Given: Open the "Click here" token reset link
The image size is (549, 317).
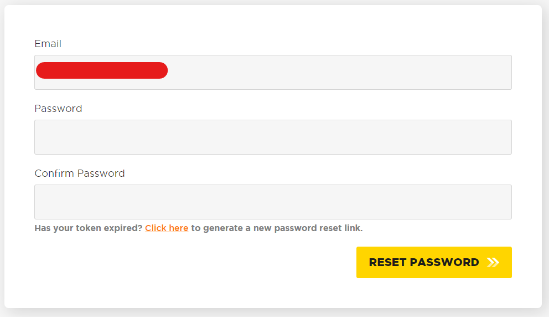Looking at the screenshot, I should click(x=167, y=228).
